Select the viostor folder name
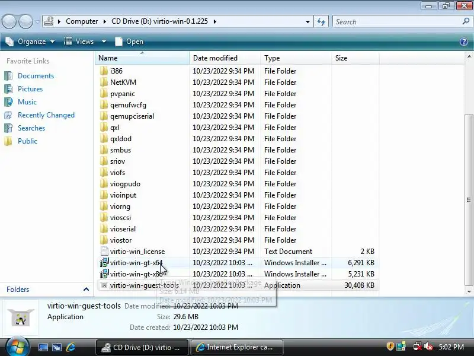 point(121,240)
